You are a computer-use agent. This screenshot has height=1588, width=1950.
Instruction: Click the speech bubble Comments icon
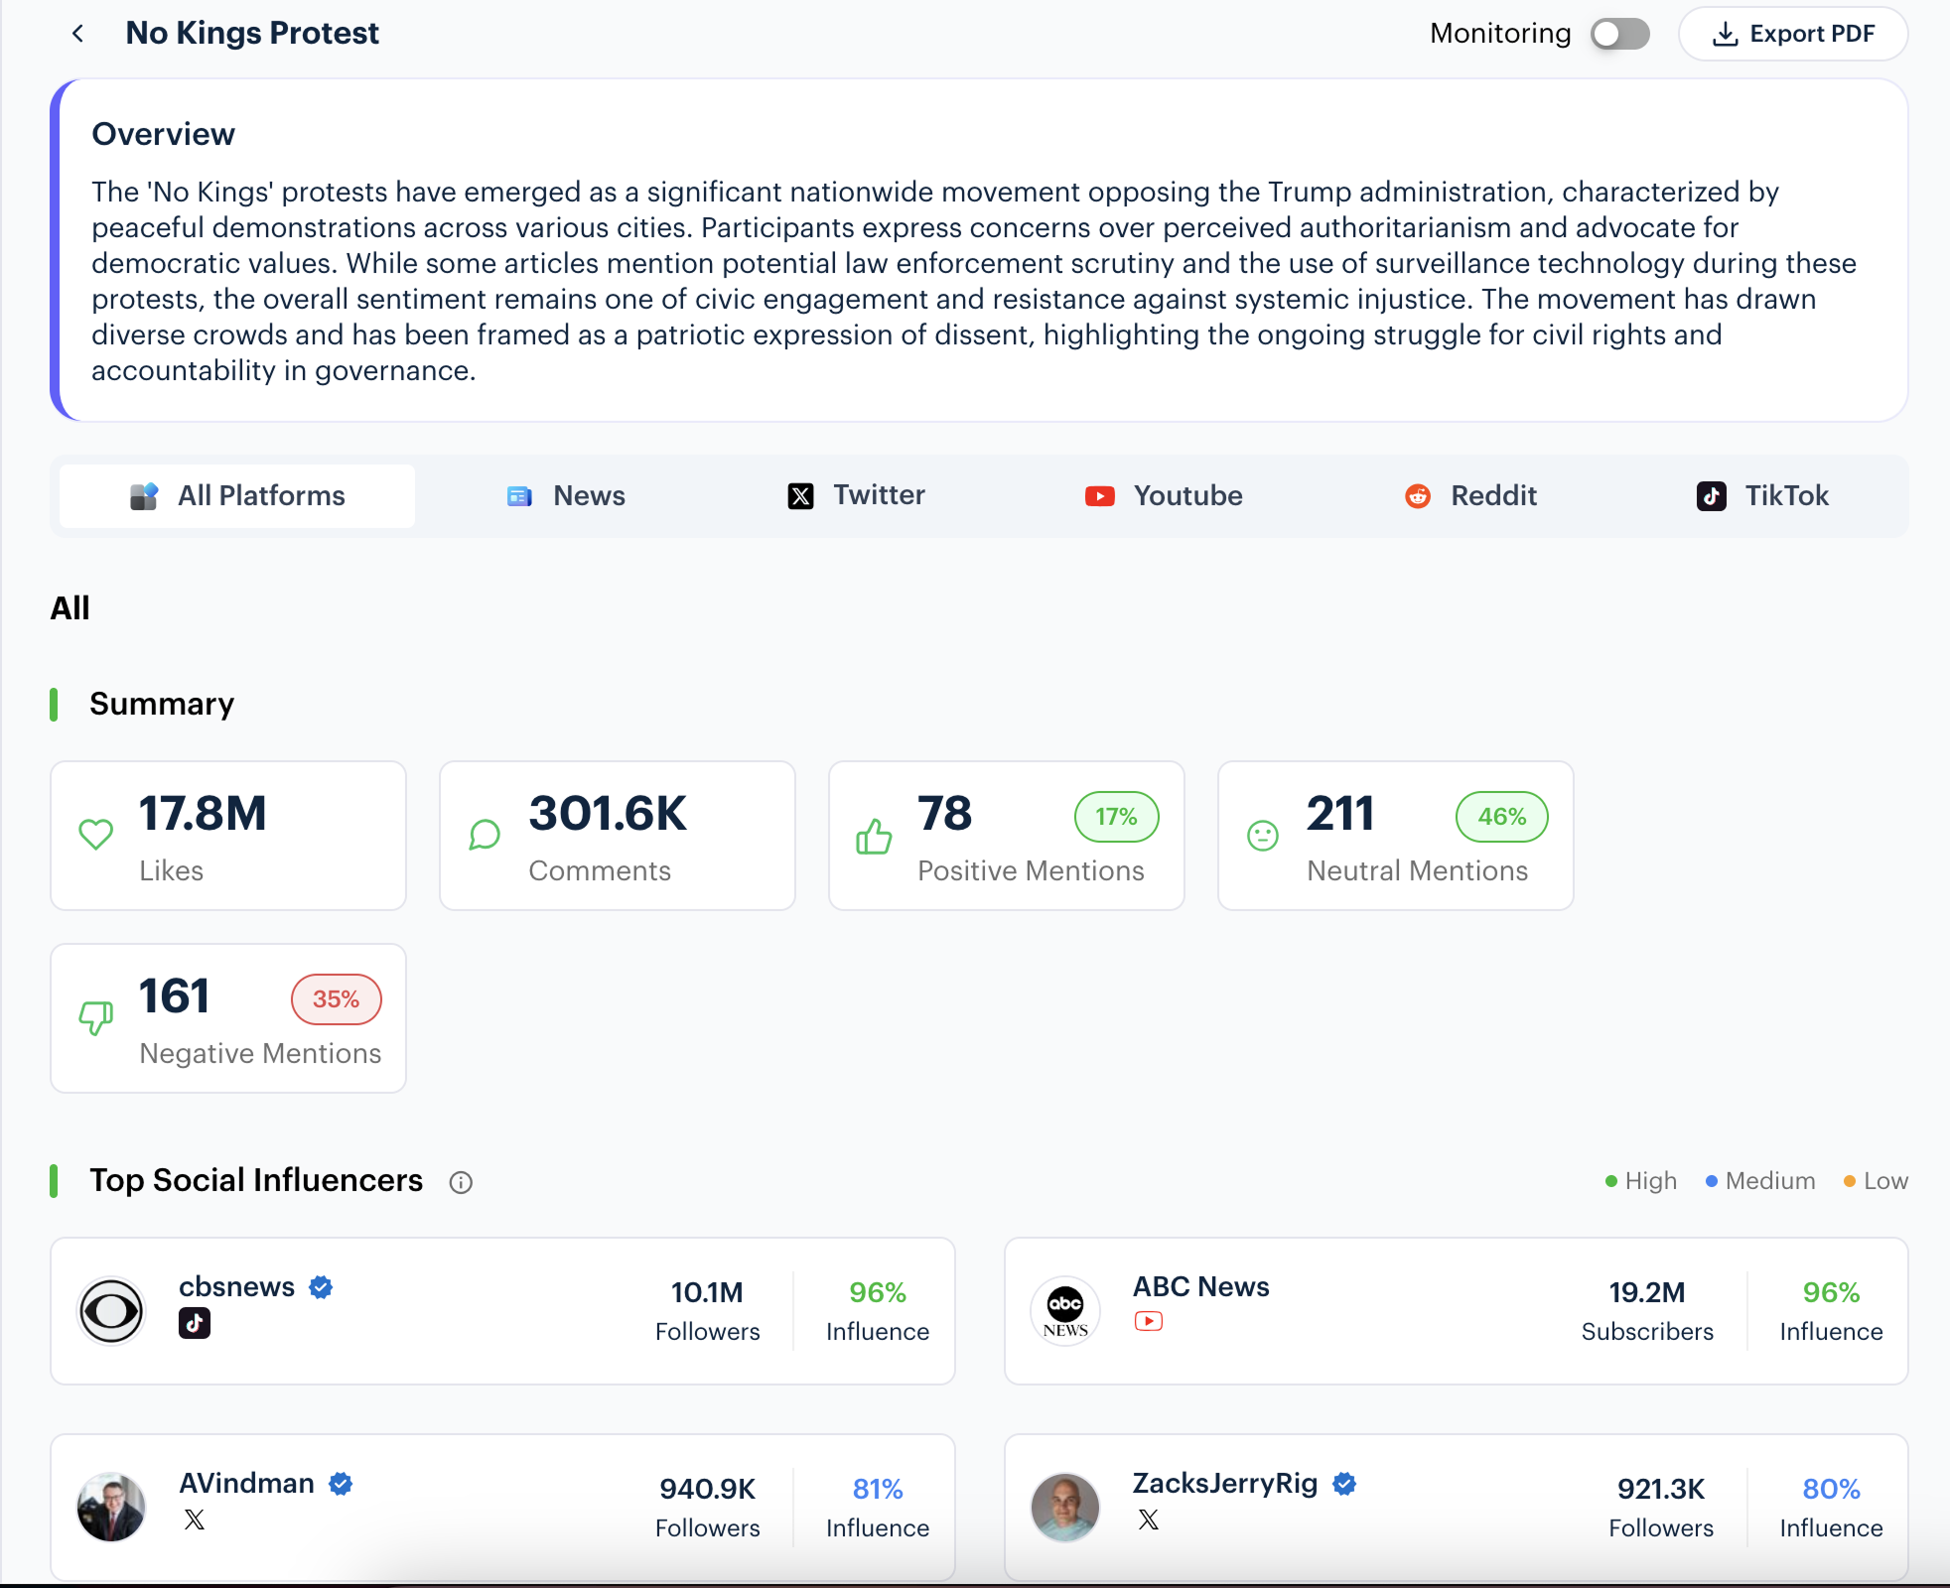point(485,835)
